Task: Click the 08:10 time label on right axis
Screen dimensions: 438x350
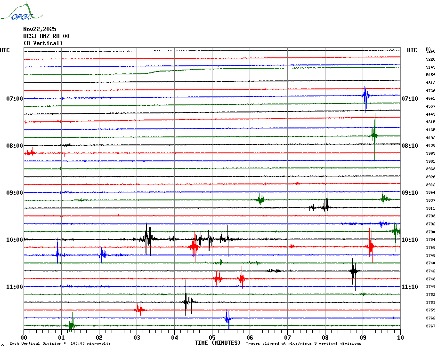Action: tap(409, 146)
